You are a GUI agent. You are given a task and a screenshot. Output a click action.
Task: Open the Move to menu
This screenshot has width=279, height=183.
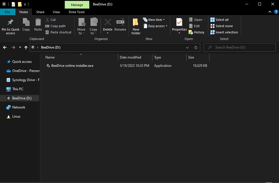coord(81,26)
